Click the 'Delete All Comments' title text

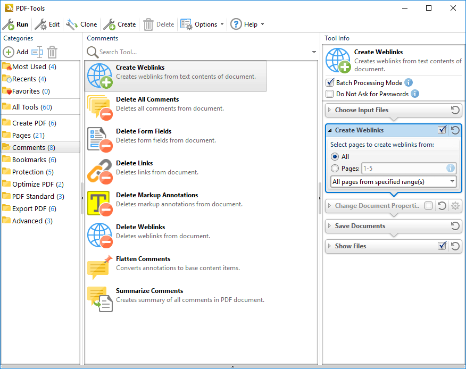[x=147, y=99]
